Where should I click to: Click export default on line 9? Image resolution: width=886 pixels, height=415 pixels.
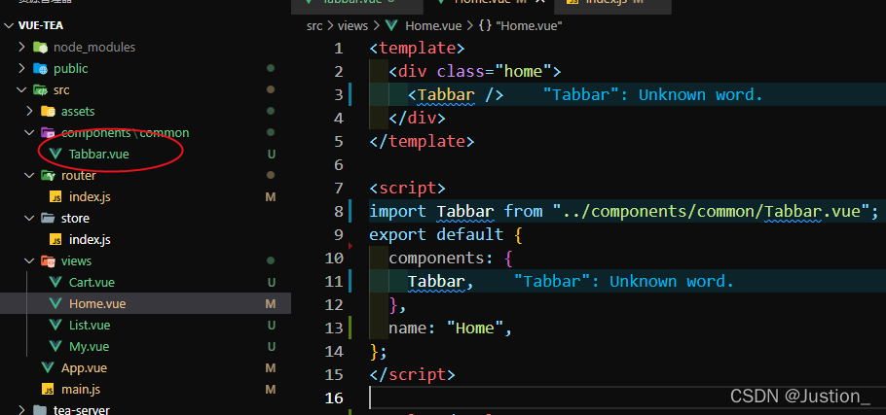[436, 234]
